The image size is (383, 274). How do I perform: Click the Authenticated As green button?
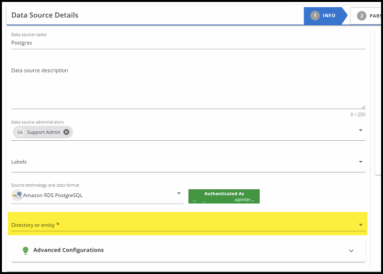(x=224, y=196)
